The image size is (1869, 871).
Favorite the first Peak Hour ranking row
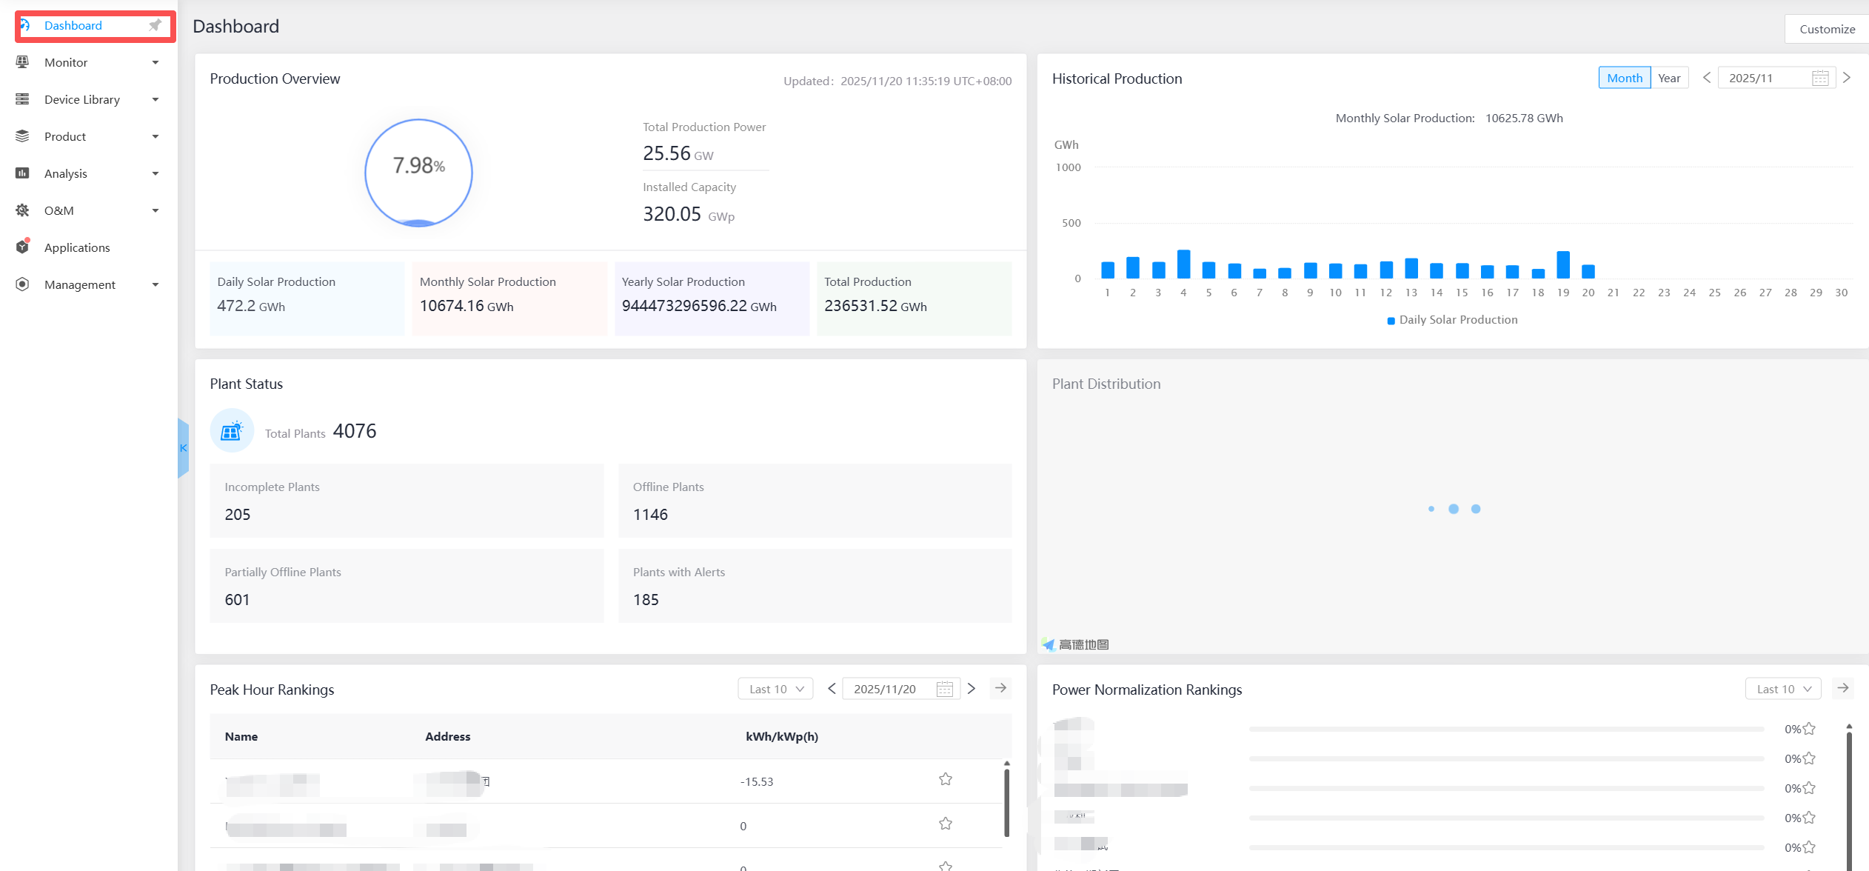945,779
